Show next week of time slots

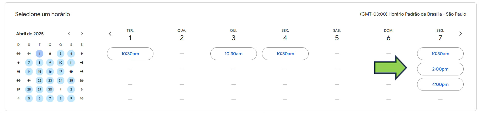click(461, 34)
